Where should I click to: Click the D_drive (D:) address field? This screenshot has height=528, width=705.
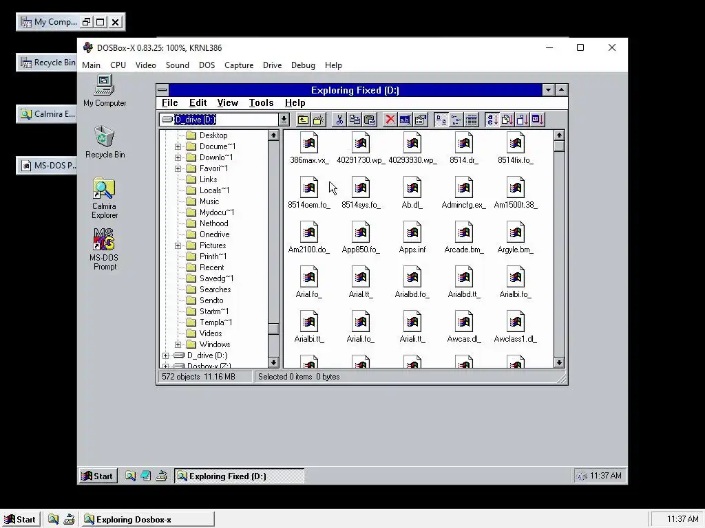point(219,120)
